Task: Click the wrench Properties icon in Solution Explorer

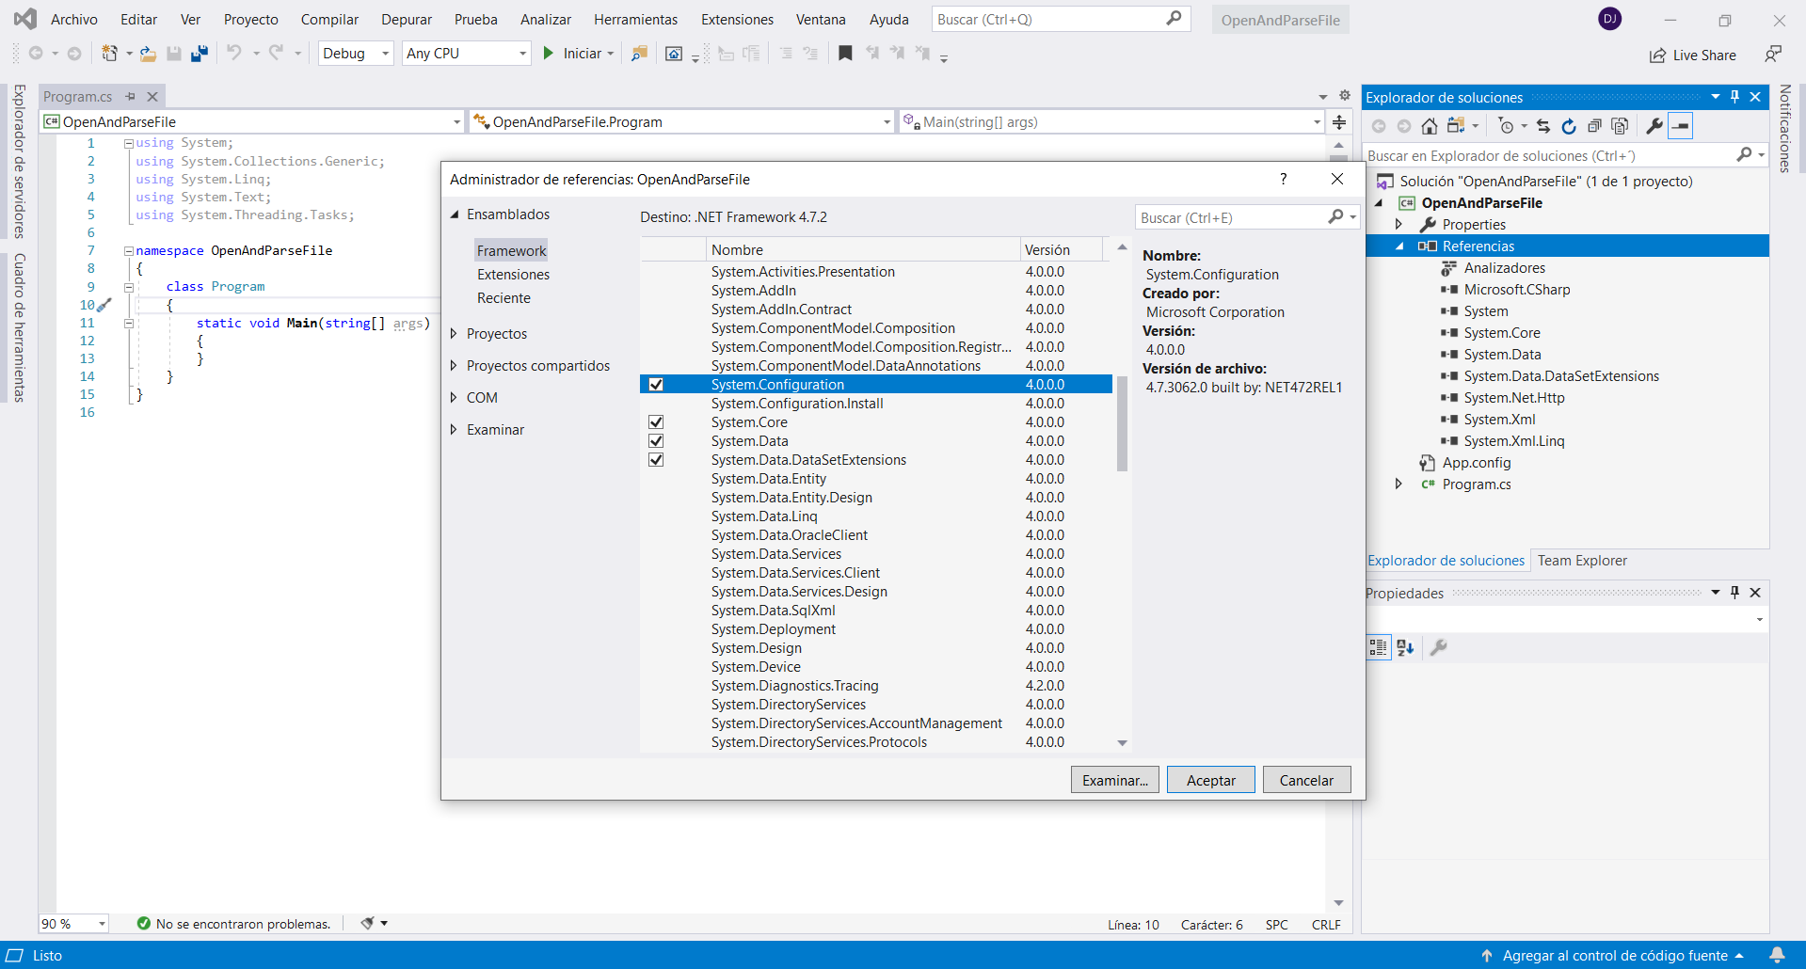Action: pyautogui.click(x=1654, y=126)
